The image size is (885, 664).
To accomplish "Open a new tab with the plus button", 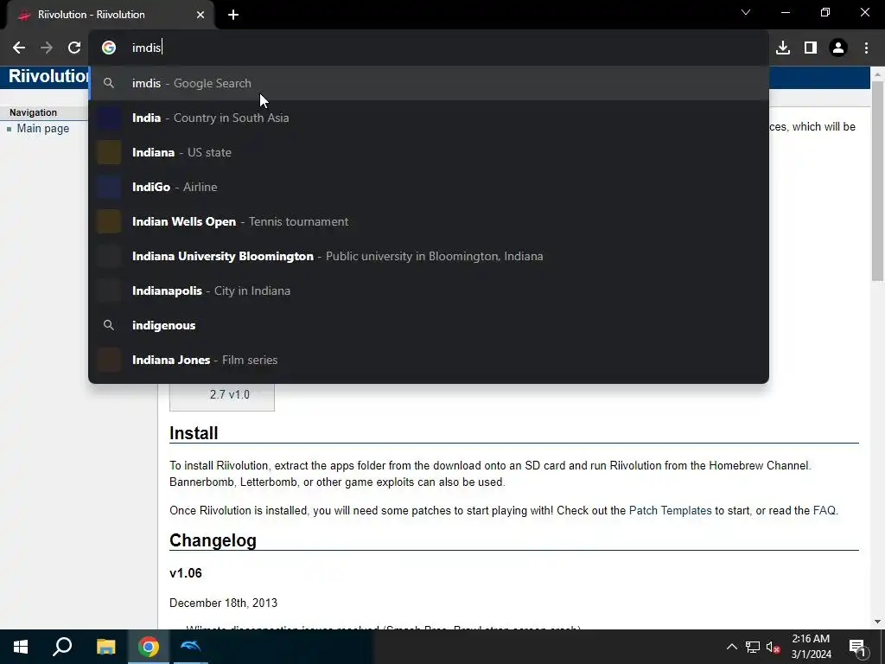I will [233, 15].
